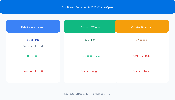Select the Comcast / Xfinity card header
This screenshot has height=100, width=175.
point(89,26)
